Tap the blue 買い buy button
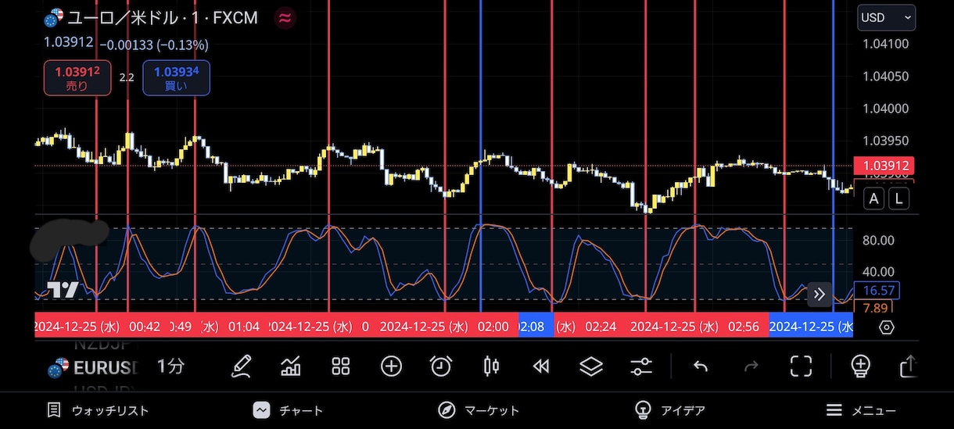This screenshot has height=429, width=954. pos(176,78)
